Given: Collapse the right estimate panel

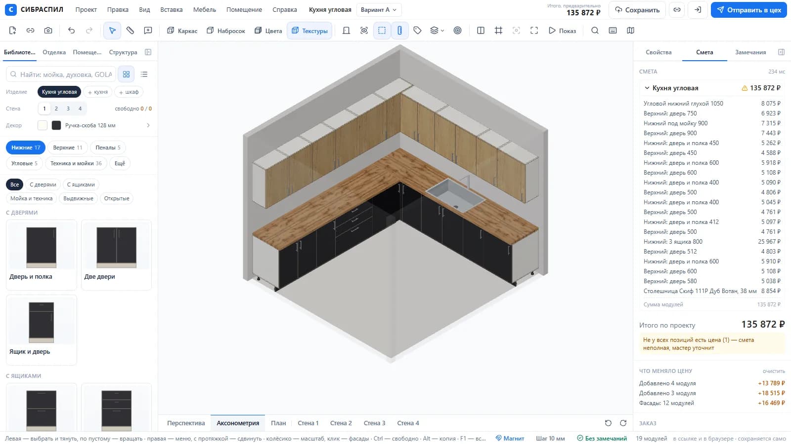Looking at the screenshot, I should (781, 52).
